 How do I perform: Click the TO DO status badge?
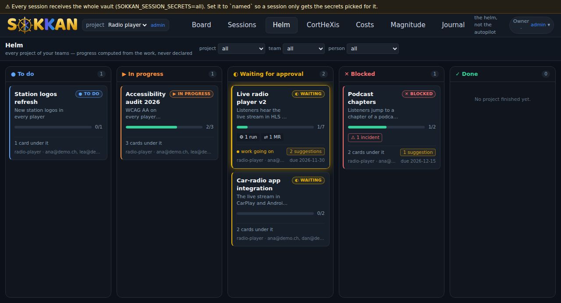click(x=89, y=94)
